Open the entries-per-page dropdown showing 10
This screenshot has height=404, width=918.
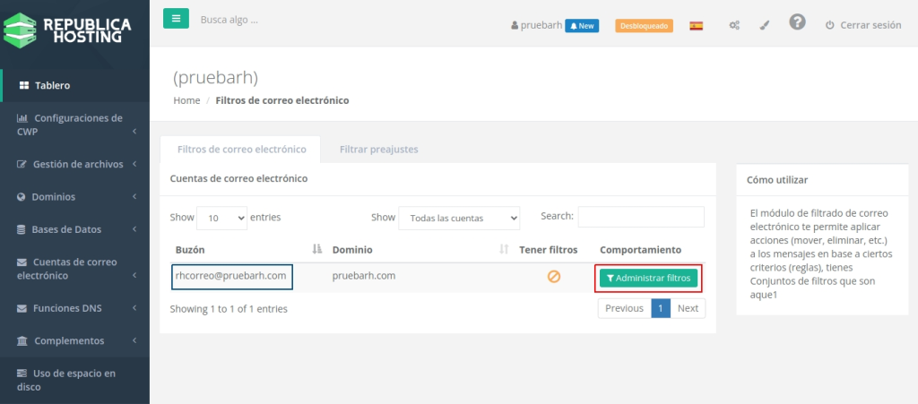(222, 218)
